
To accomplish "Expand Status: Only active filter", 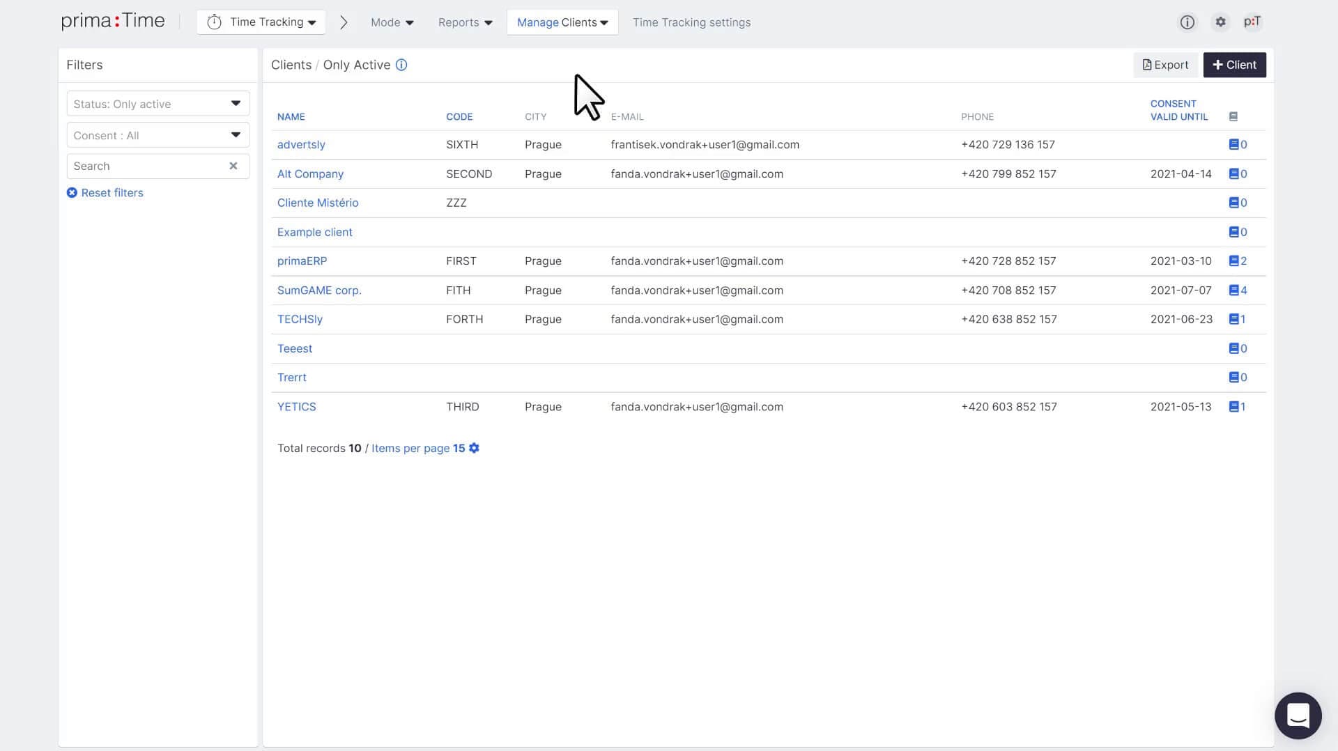I will (x=158, y=104).
